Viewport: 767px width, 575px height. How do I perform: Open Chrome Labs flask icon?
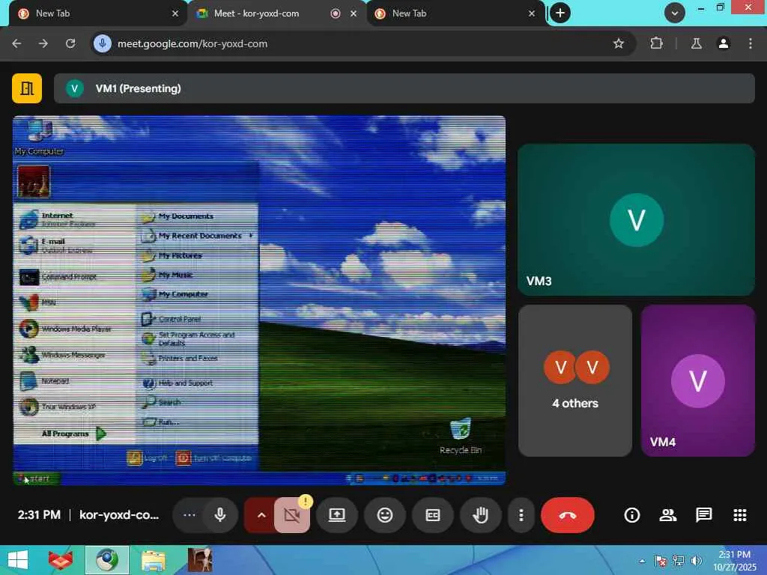pyautogui.click(x=696, y=43)
